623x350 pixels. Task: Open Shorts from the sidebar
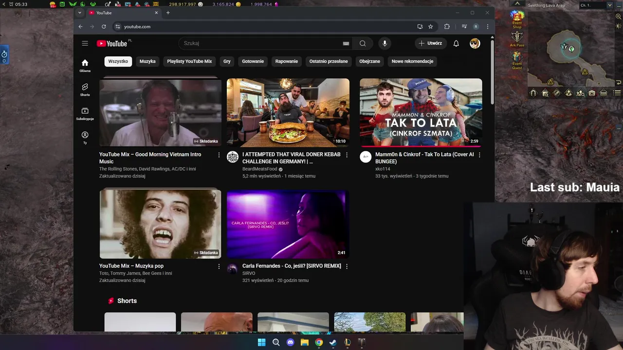click(x=85, y=89)
